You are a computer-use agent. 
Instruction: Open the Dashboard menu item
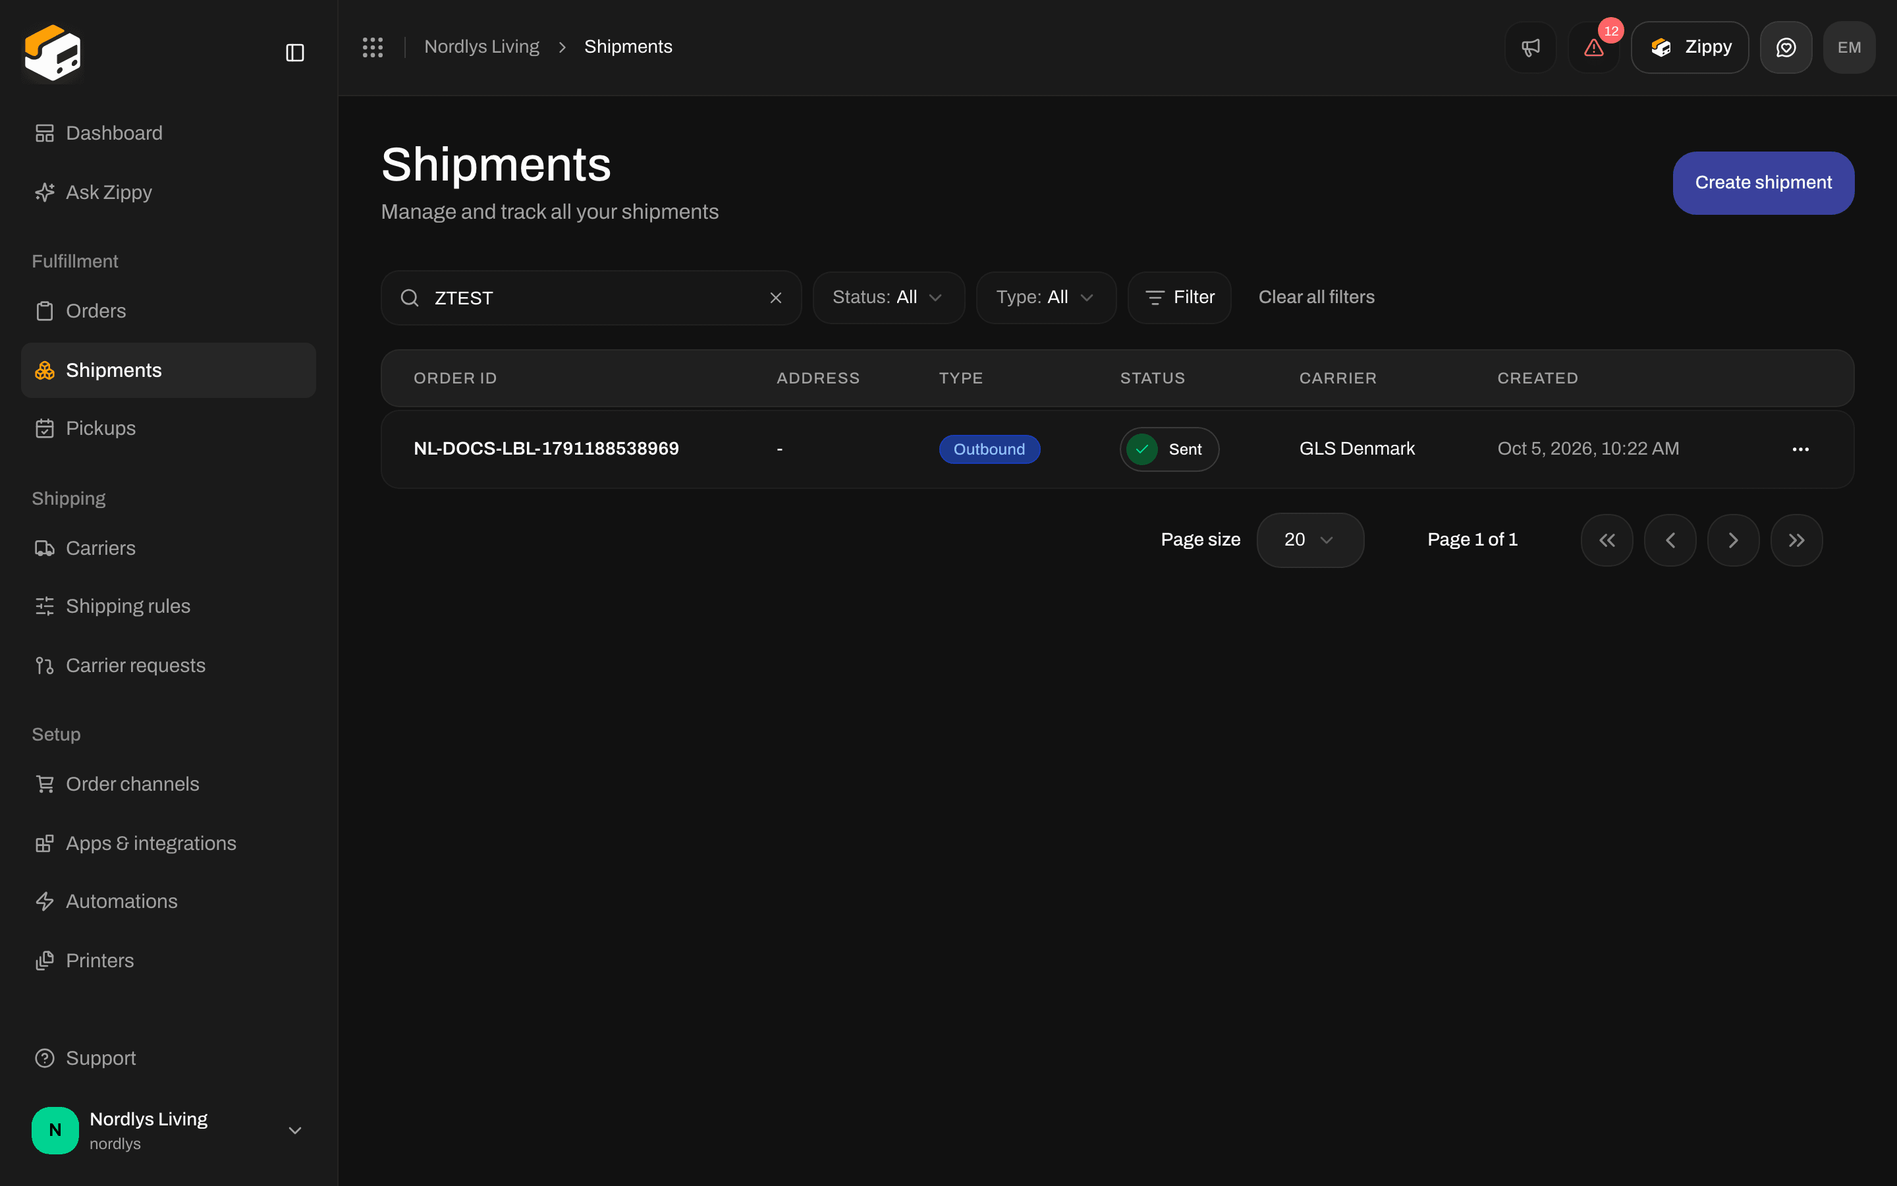point(169,133)
